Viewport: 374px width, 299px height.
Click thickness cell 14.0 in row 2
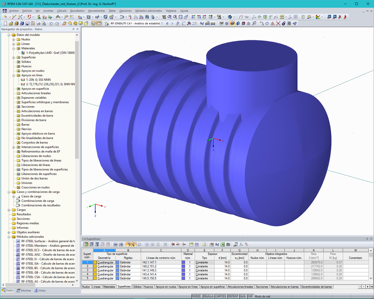point(222,266)
